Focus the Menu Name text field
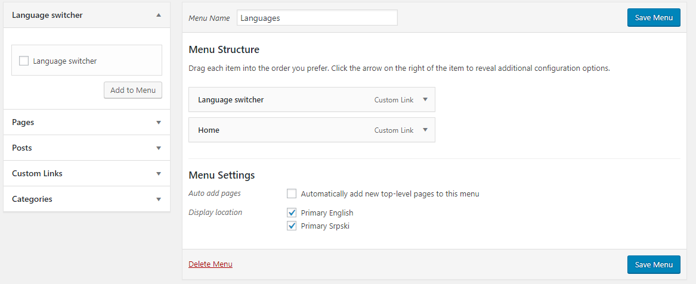The height and width of the screenshot is (284, 696). pyautogui.click(x=317, y=18)
